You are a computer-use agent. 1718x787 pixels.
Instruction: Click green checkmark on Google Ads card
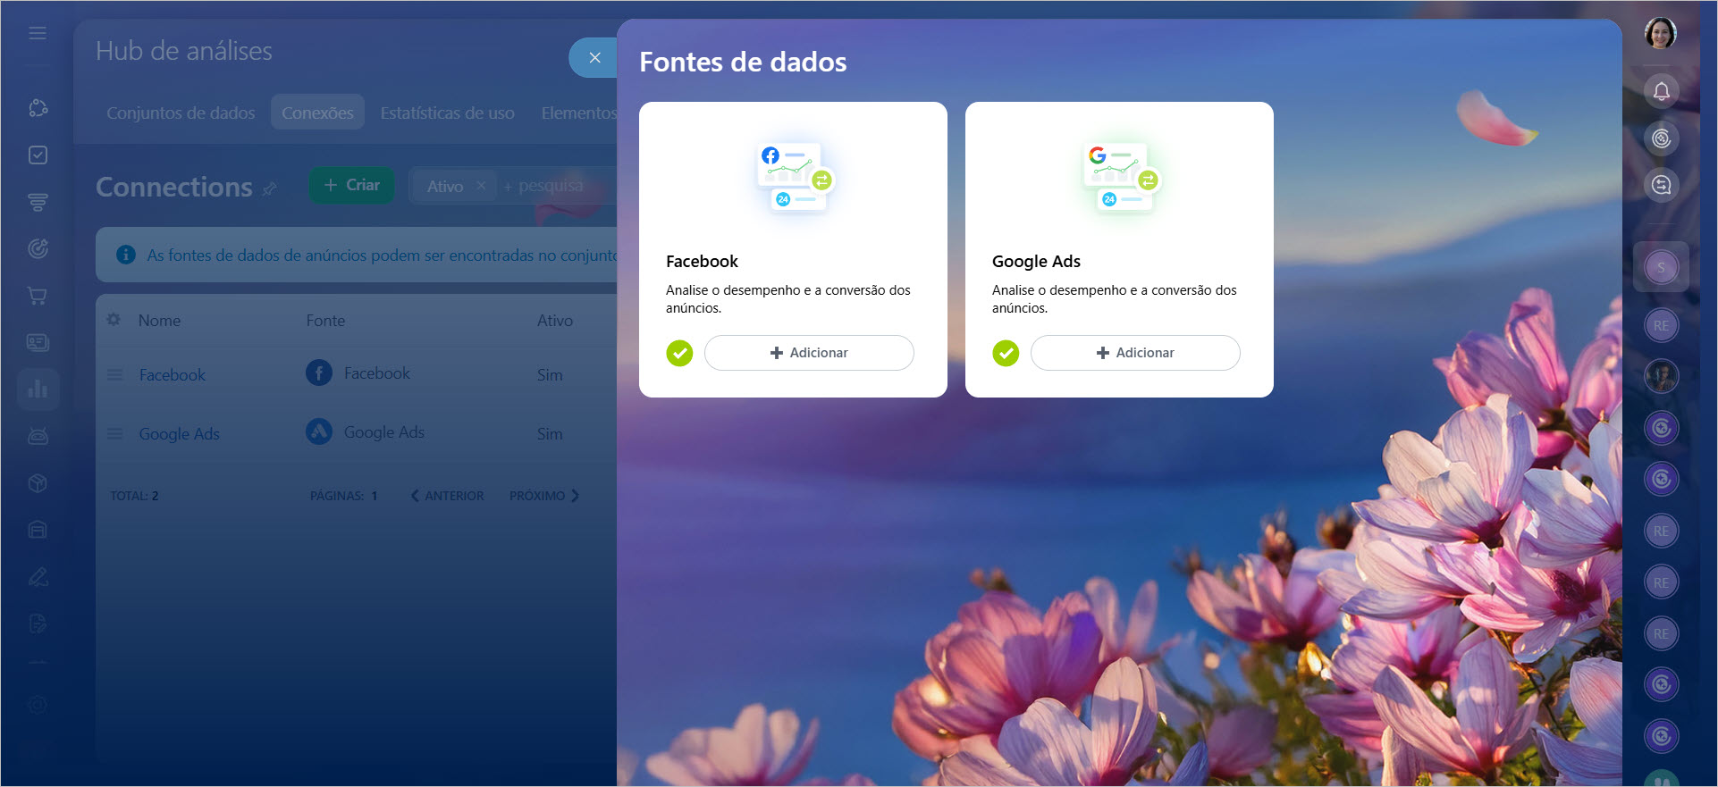[1006, 353]
